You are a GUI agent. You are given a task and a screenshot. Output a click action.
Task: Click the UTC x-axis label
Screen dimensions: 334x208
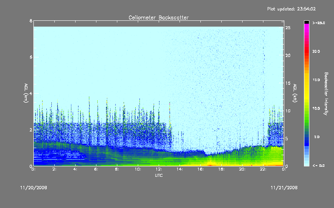point(159,175)
